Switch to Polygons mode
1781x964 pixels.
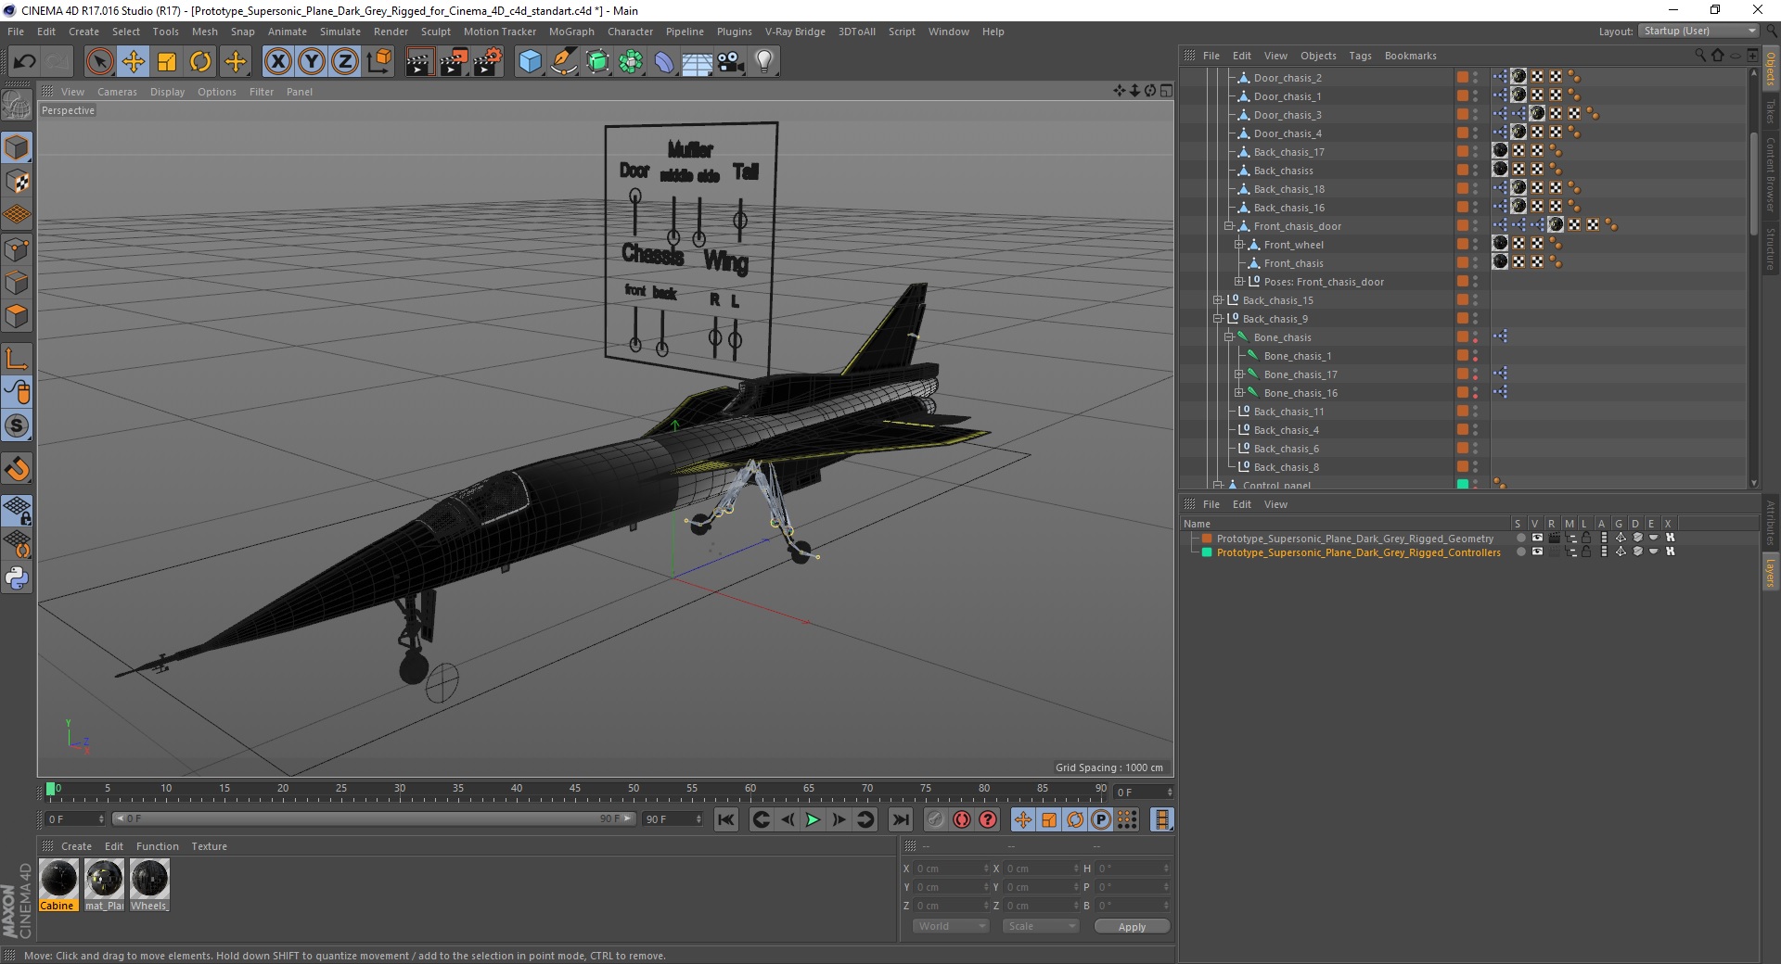(17, 315)
